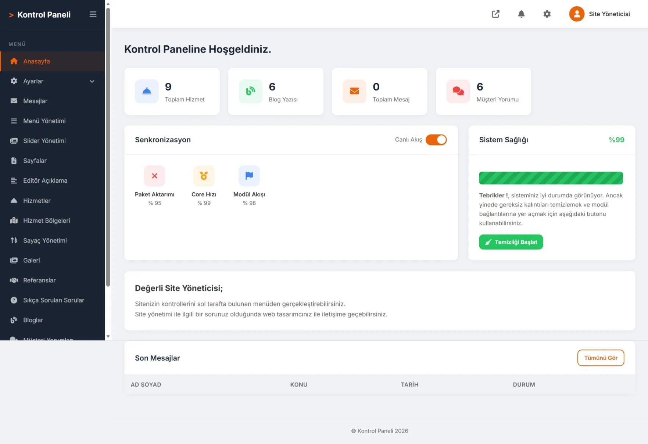Screen dimensions: 648x444
Task: Click the Toplam Mesaj envelope icon
Action: tap(354, 91)
